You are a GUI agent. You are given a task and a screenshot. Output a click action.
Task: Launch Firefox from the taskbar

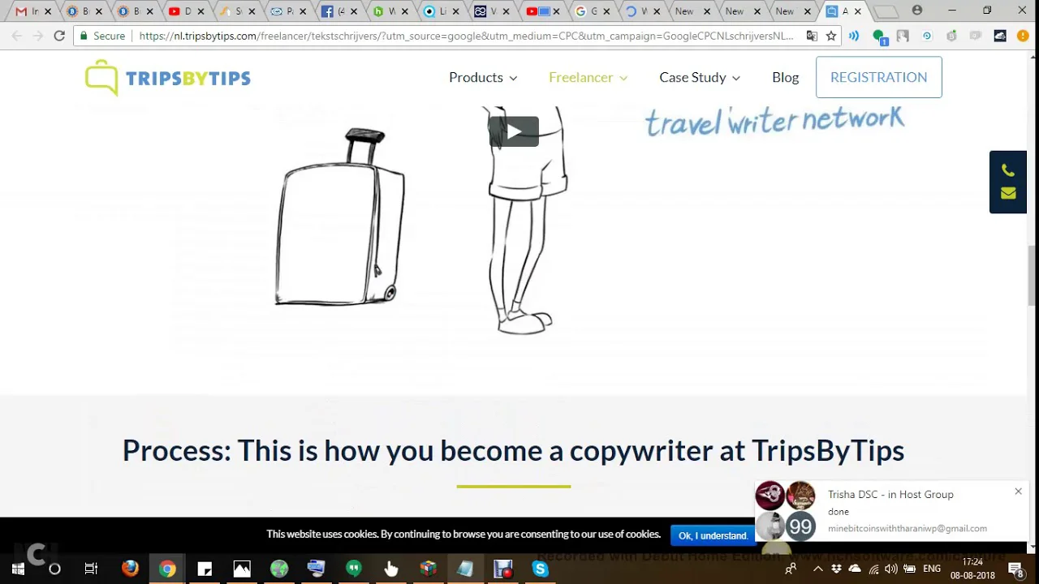click(130, 569)
